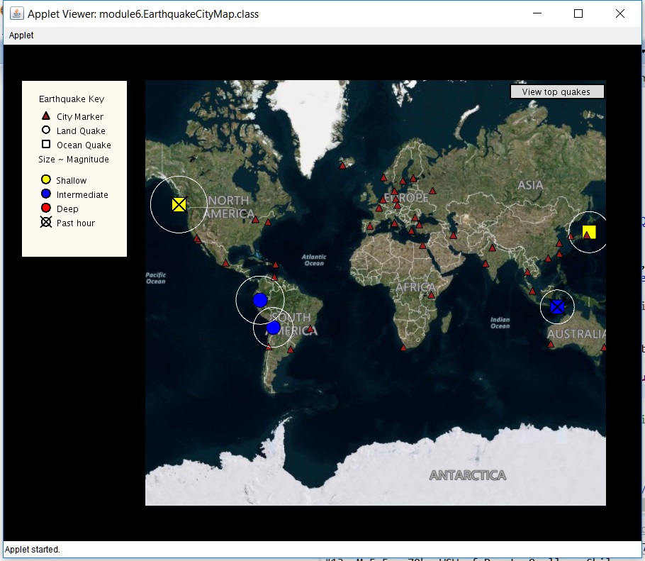Select the yellow square ocean quake near Japan
This screenshot has height=561, width=645.
[x=589, y=232]
